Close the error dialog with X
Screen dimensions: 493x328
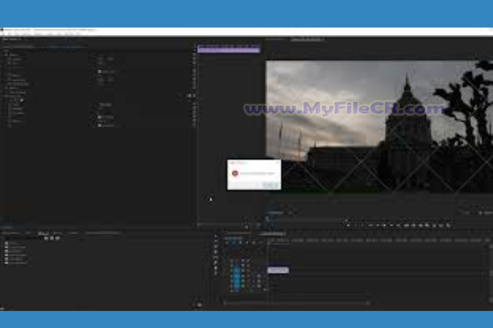[277, 163]
